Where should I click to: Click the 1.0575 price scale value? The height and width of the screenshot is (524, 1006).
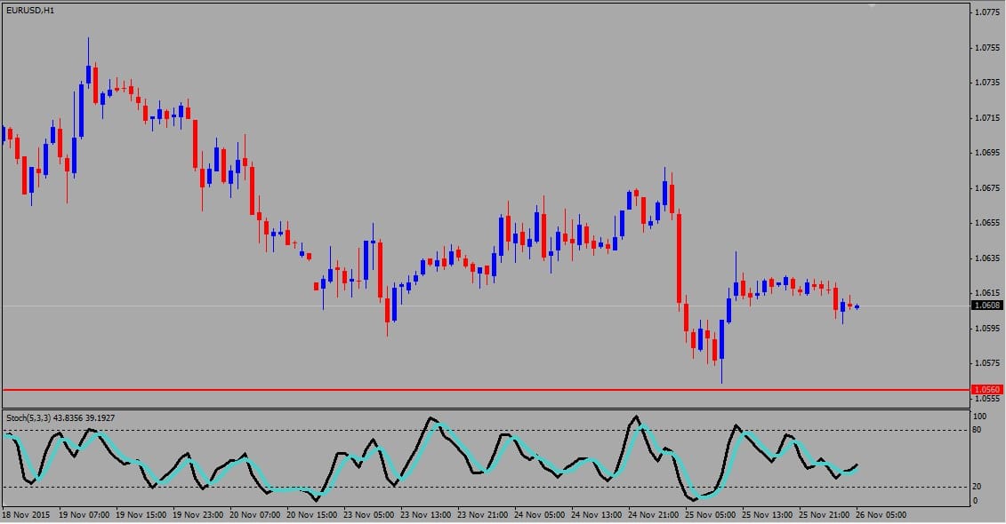coord(986,363)
